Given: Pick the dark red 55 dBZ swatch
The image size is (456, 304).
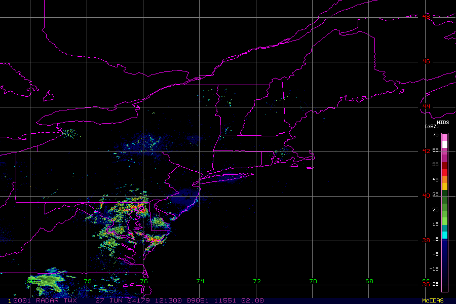Looking at the screenshot, I should coord(445,166).
